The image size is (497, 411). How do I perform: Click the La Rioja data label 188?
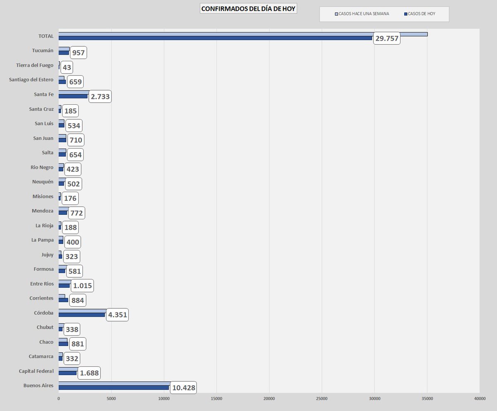coord(70,228)
